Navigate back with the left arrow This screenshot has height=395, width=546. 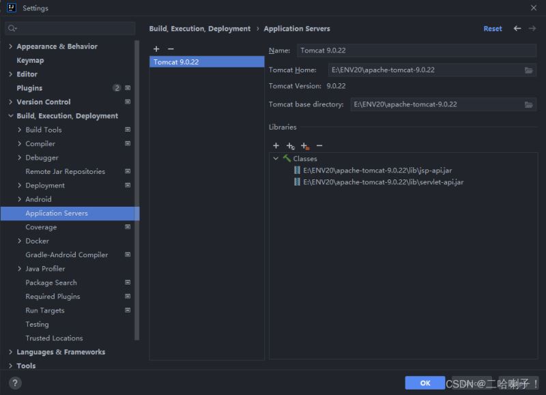click(x=517, y=29)
